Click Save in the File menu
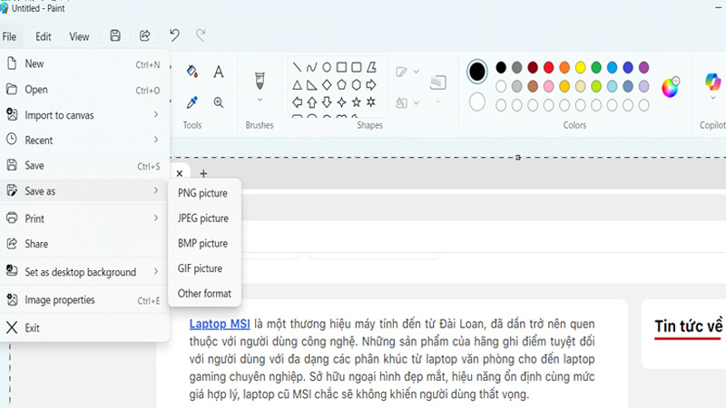Screen dimensions: 726x408 (x=83, y=165)
